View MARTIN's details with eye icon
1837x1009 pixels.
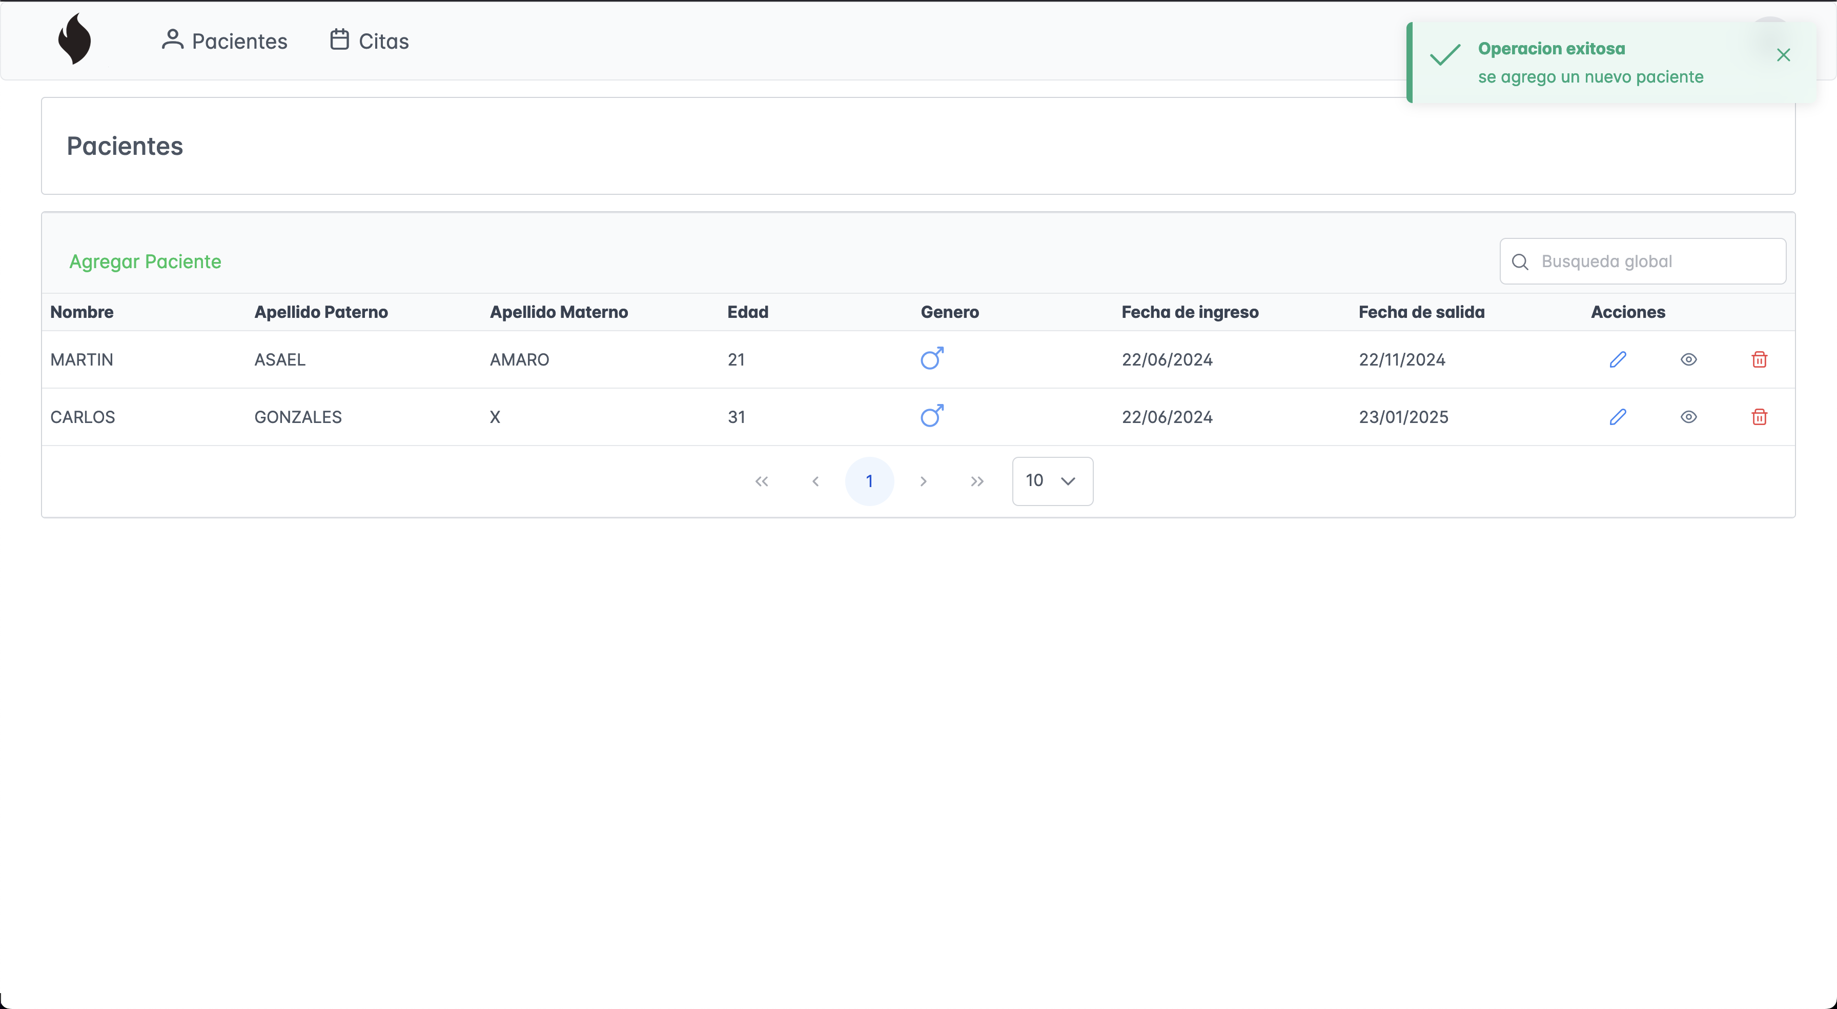point(1688,359)
